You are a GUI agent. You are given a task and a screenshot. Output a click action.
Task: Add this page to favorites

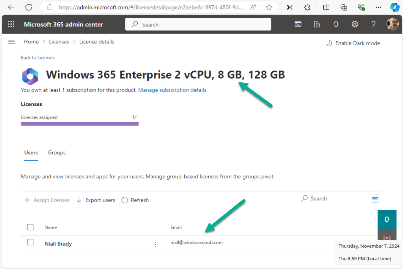point(269,7)
